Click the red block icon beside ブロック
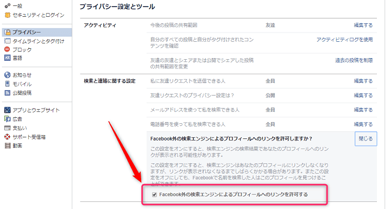This screenshot has width=391, height=209. pos(7,49)
